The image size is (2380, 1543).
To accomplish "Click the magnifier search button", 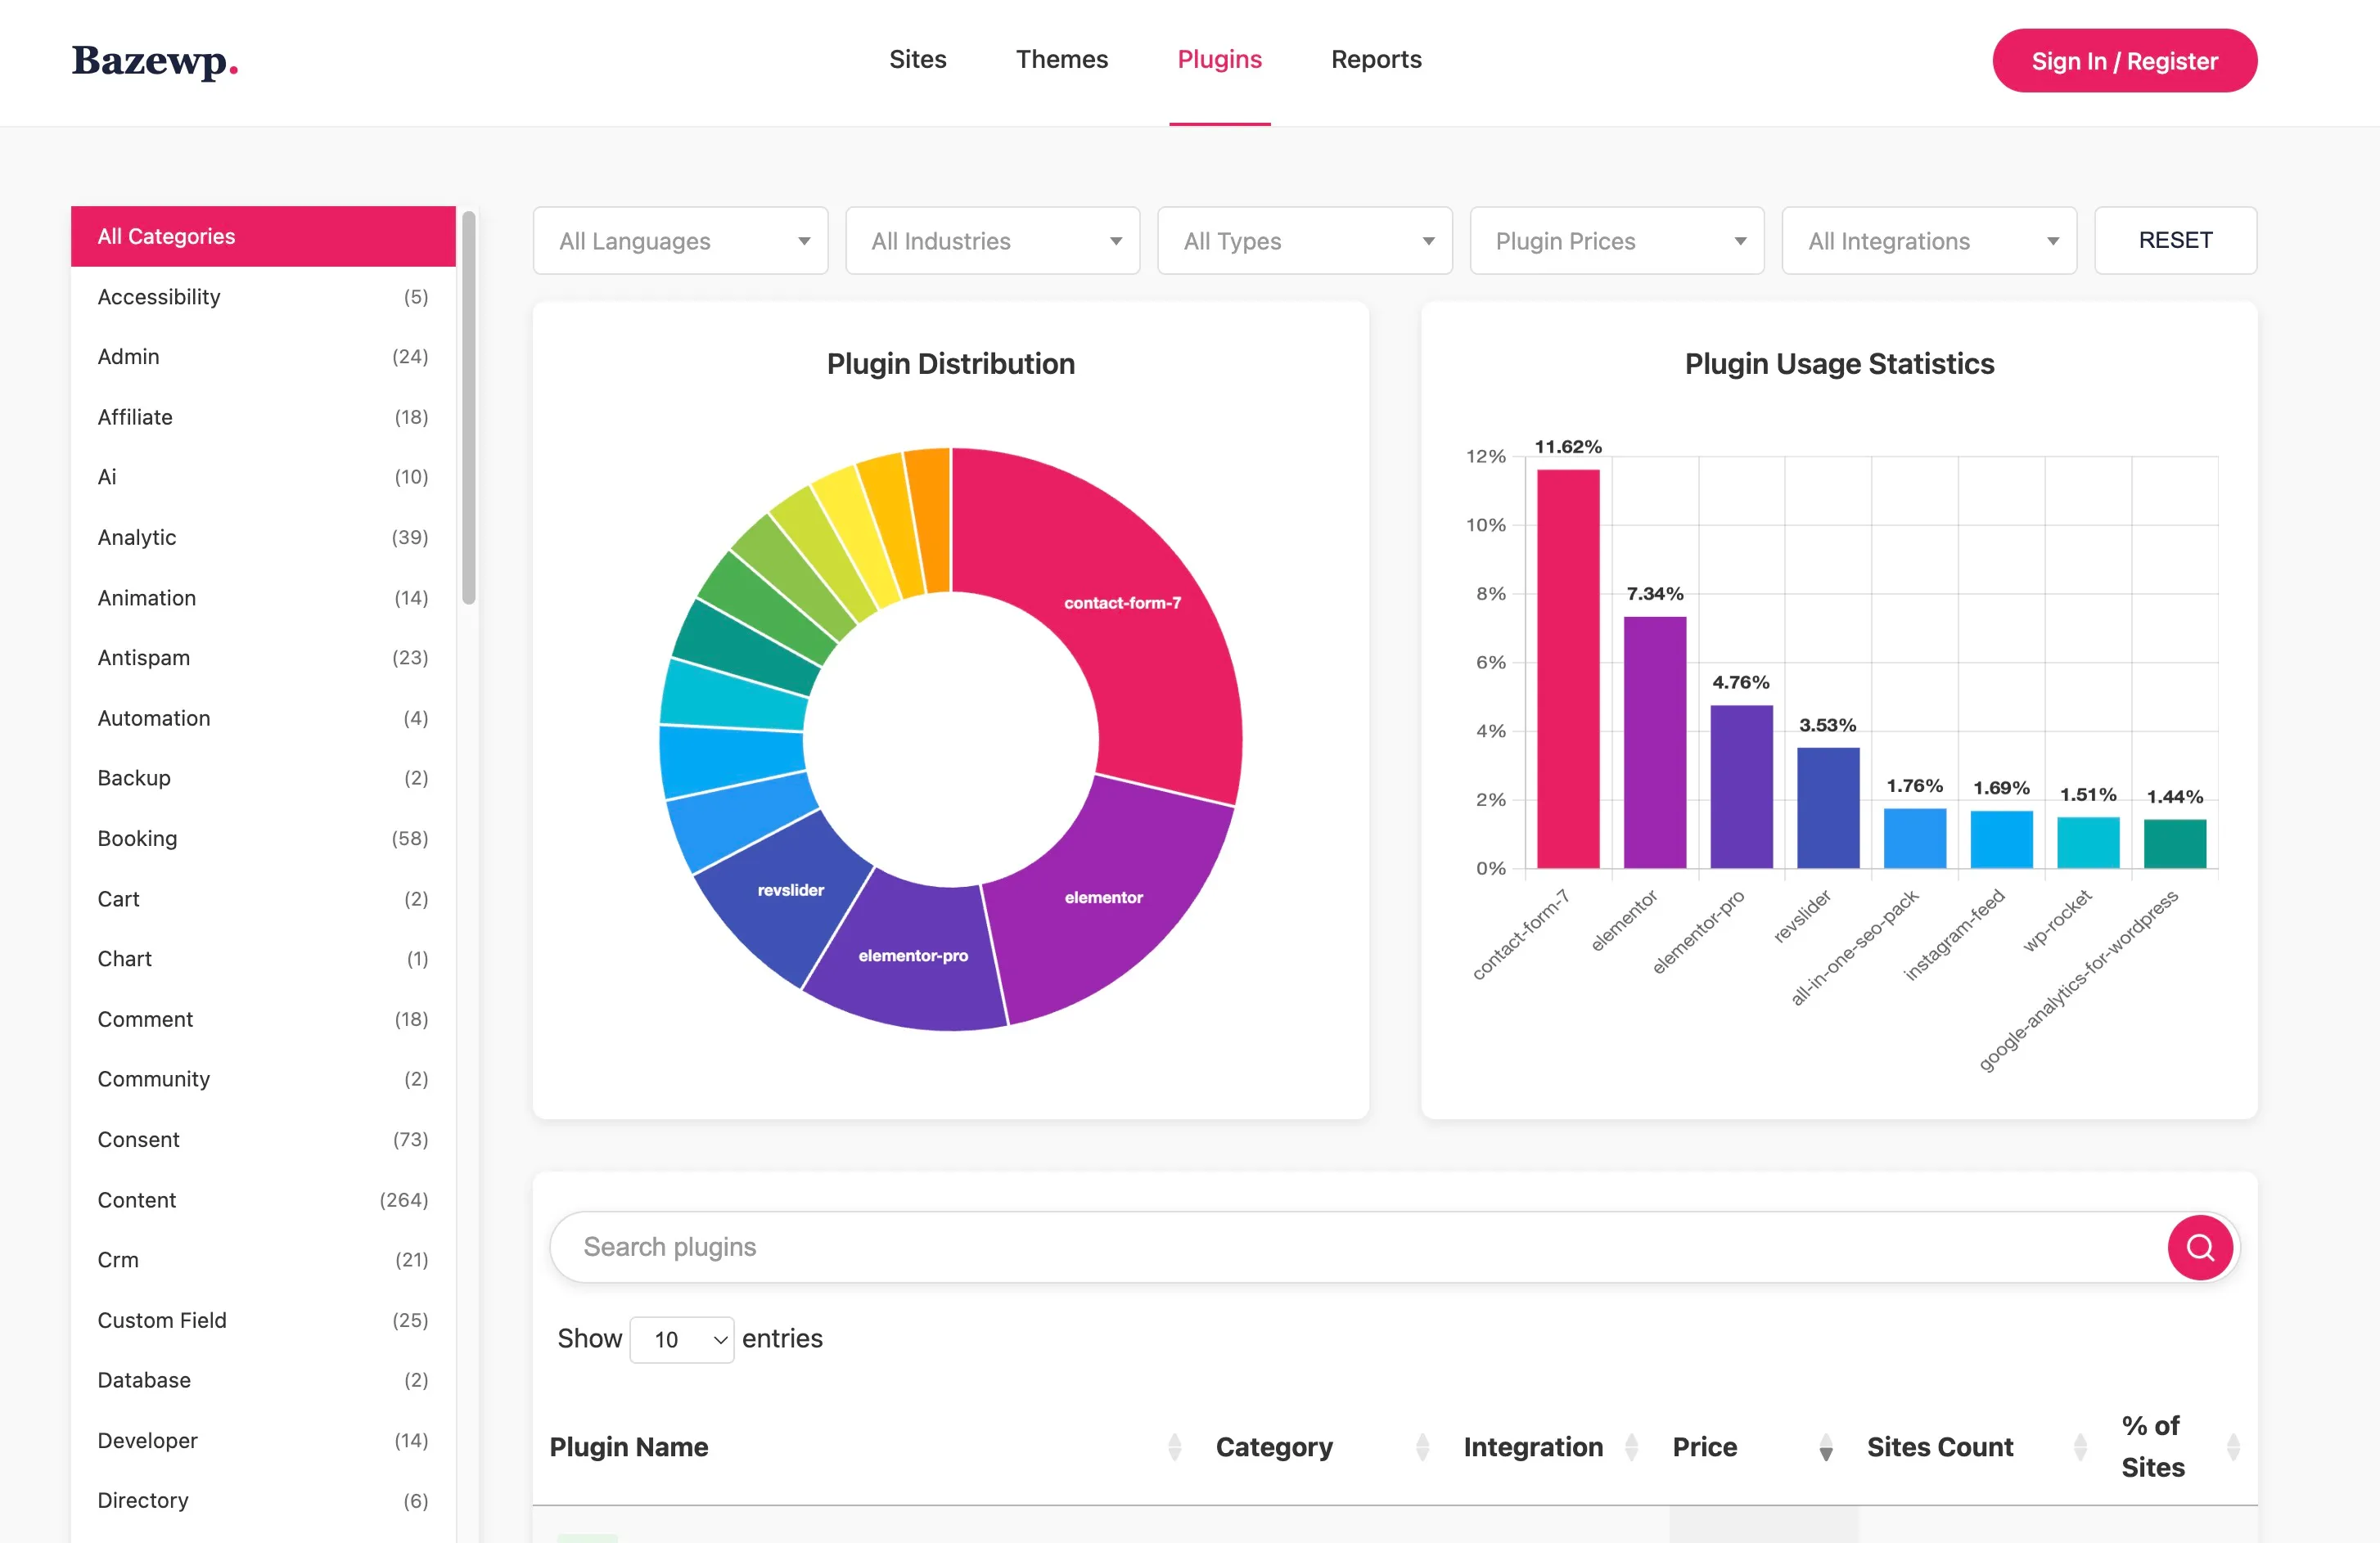I will 2199,1247.
